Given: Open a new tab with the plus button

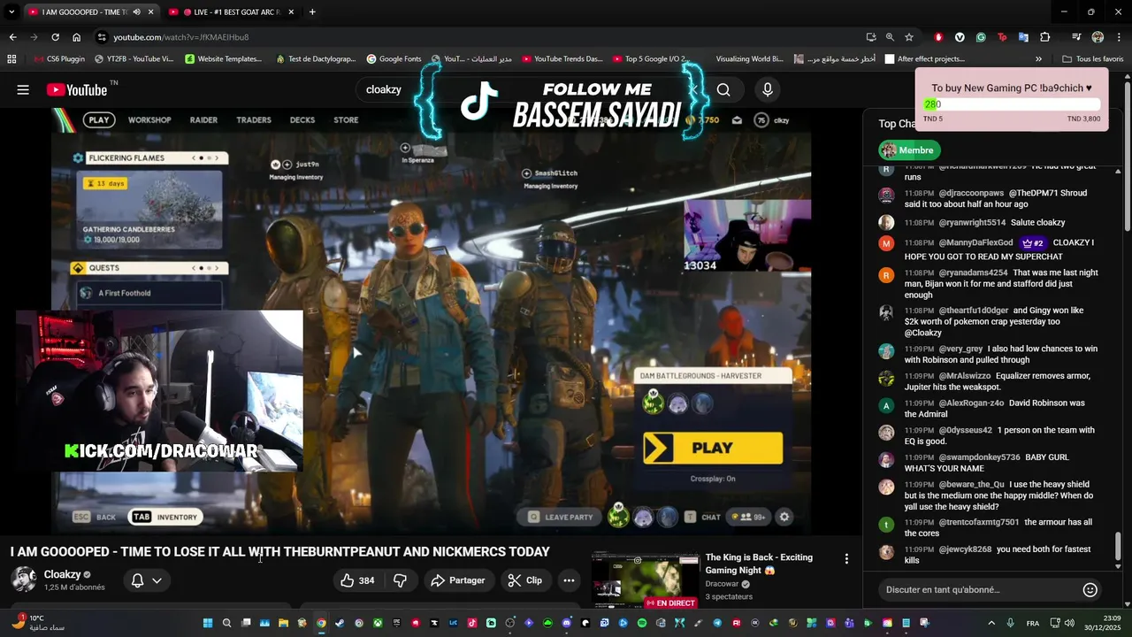Looking at the screenshot, I should tap(312, 12).
